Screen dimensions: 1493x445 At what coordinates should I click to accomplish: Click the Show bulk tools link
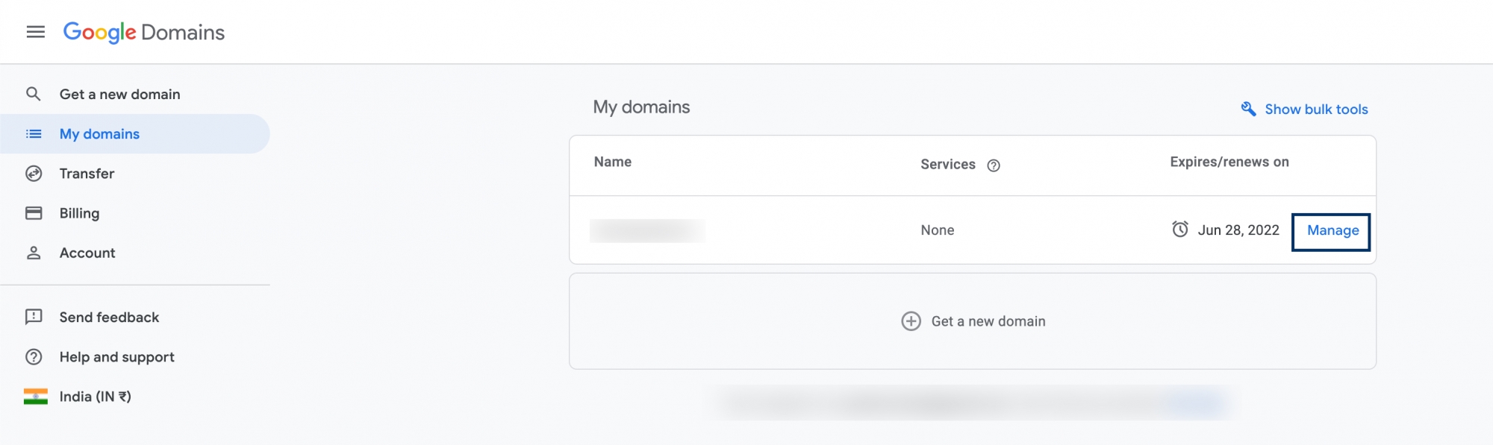[x=1316, y=110]
